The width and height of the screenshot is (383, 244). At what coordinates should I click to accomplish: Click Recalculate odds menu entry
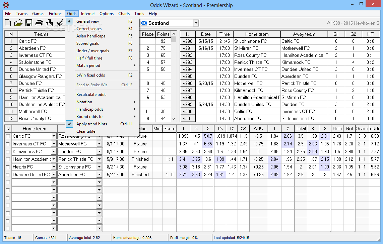[x=102, y=94]
